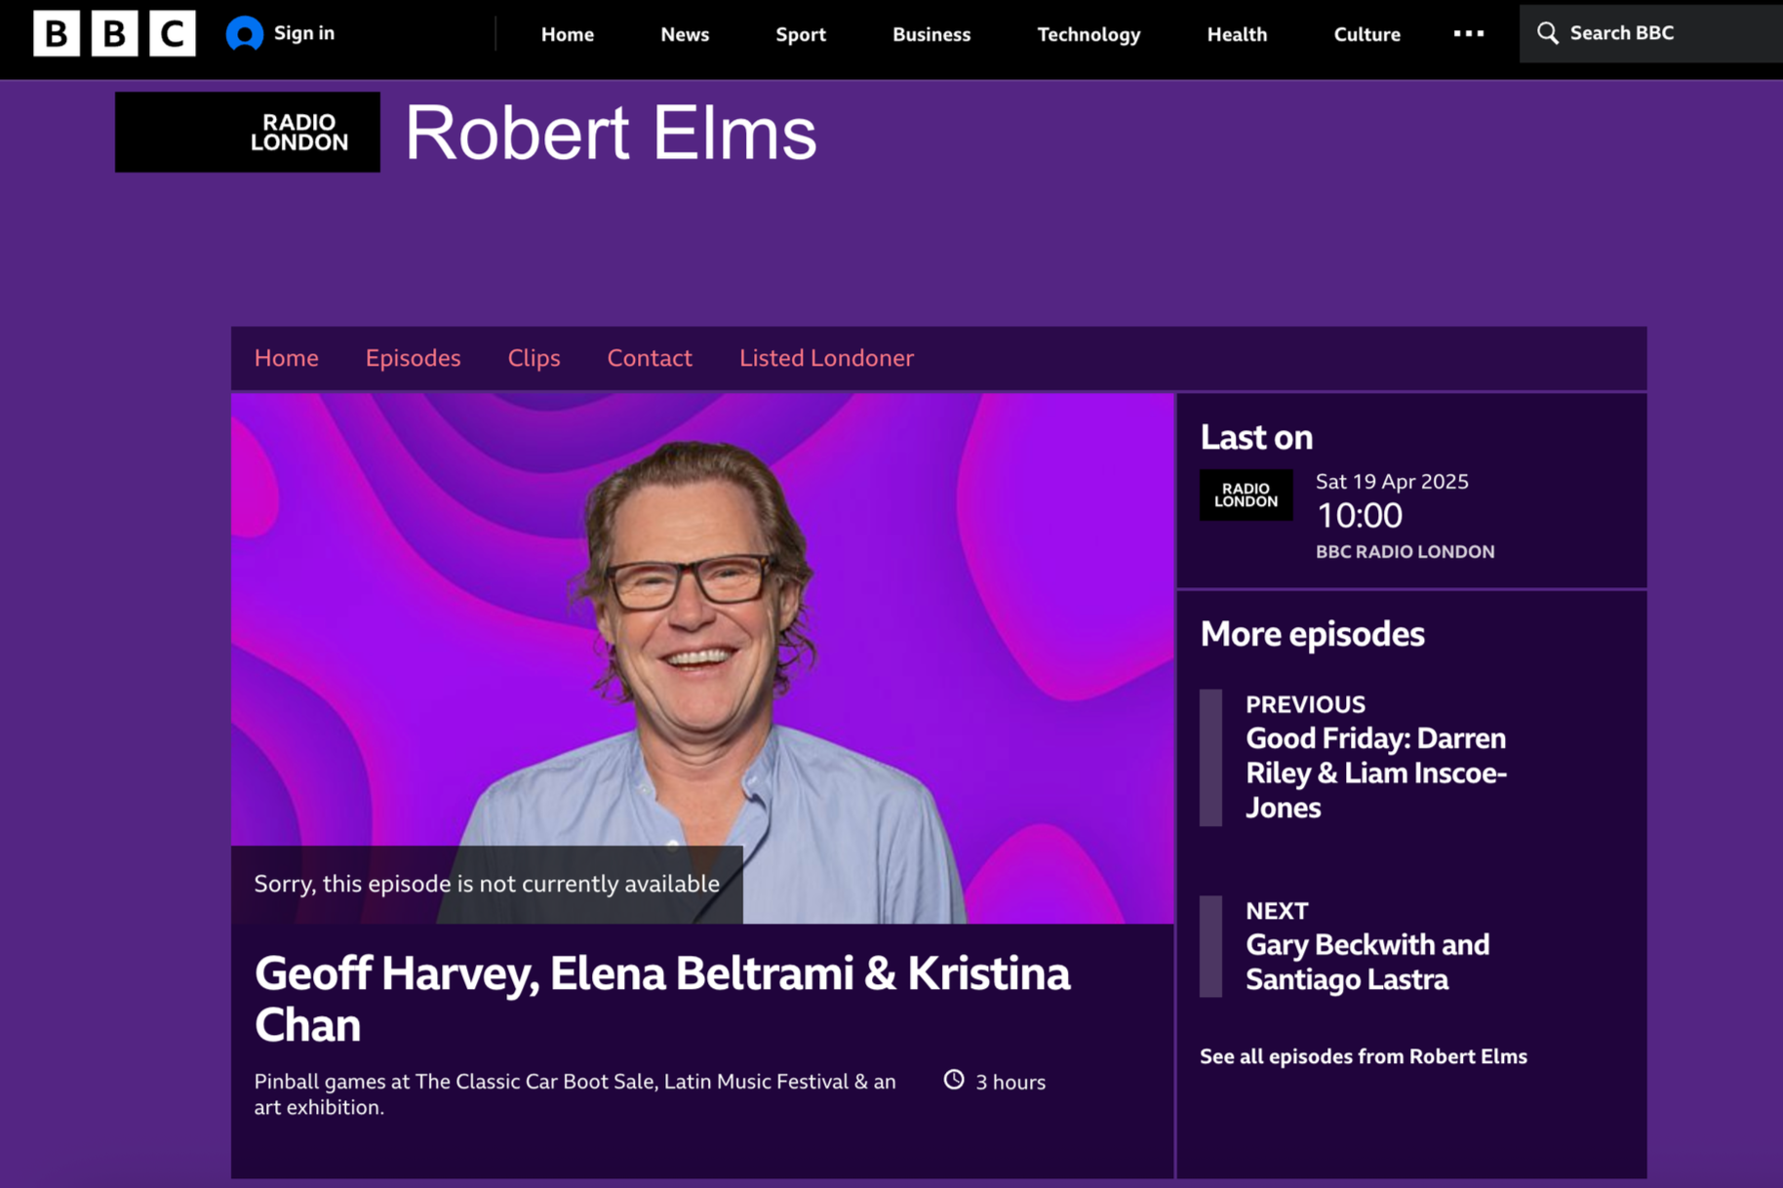Click the More episodes heading
Viewport: 1783px width, 1188px height.
click(1312, 634)
